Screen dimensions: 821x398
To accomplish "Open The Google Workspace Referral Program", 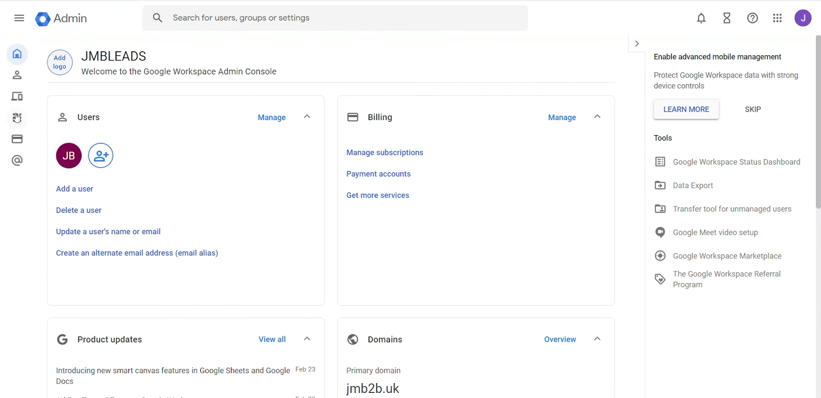I will point(727,280).
